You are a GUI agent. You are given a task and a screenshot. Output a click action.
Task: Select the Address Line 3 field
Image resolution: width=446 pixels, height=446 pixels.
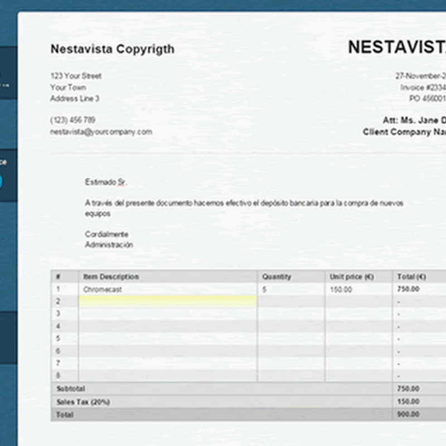coord(75,99)
